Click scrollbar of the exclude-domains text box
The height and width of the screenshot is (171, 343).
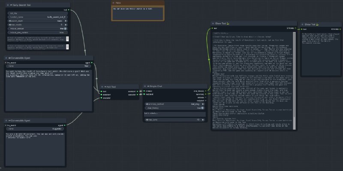pyautogui.click(x=67, y=47)
